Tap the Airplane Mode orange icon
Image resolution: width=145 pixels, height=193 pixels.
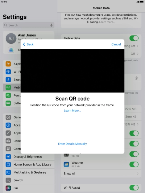(x=8, y=64)
